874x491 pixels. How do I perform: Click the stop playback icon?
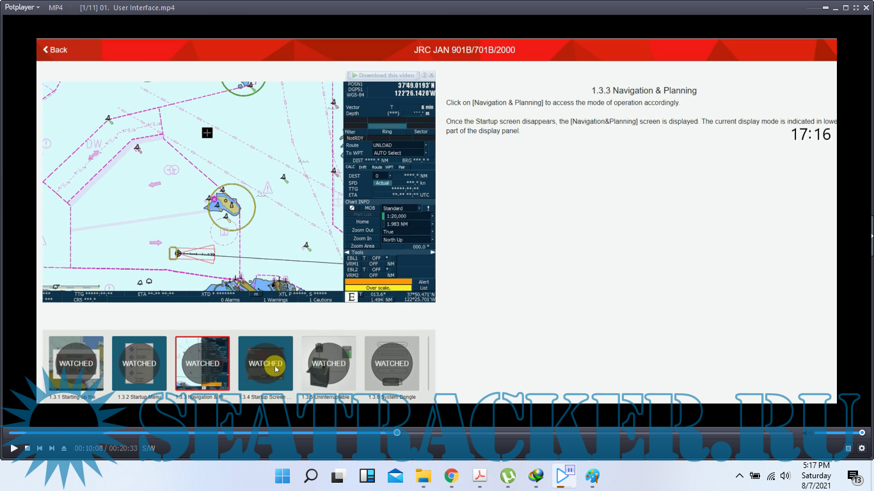click(x=27, y=449)
